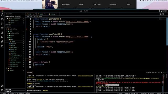
Task: Click Ln 17, Col 1 cursor position
Action: (x=120, y=93)
